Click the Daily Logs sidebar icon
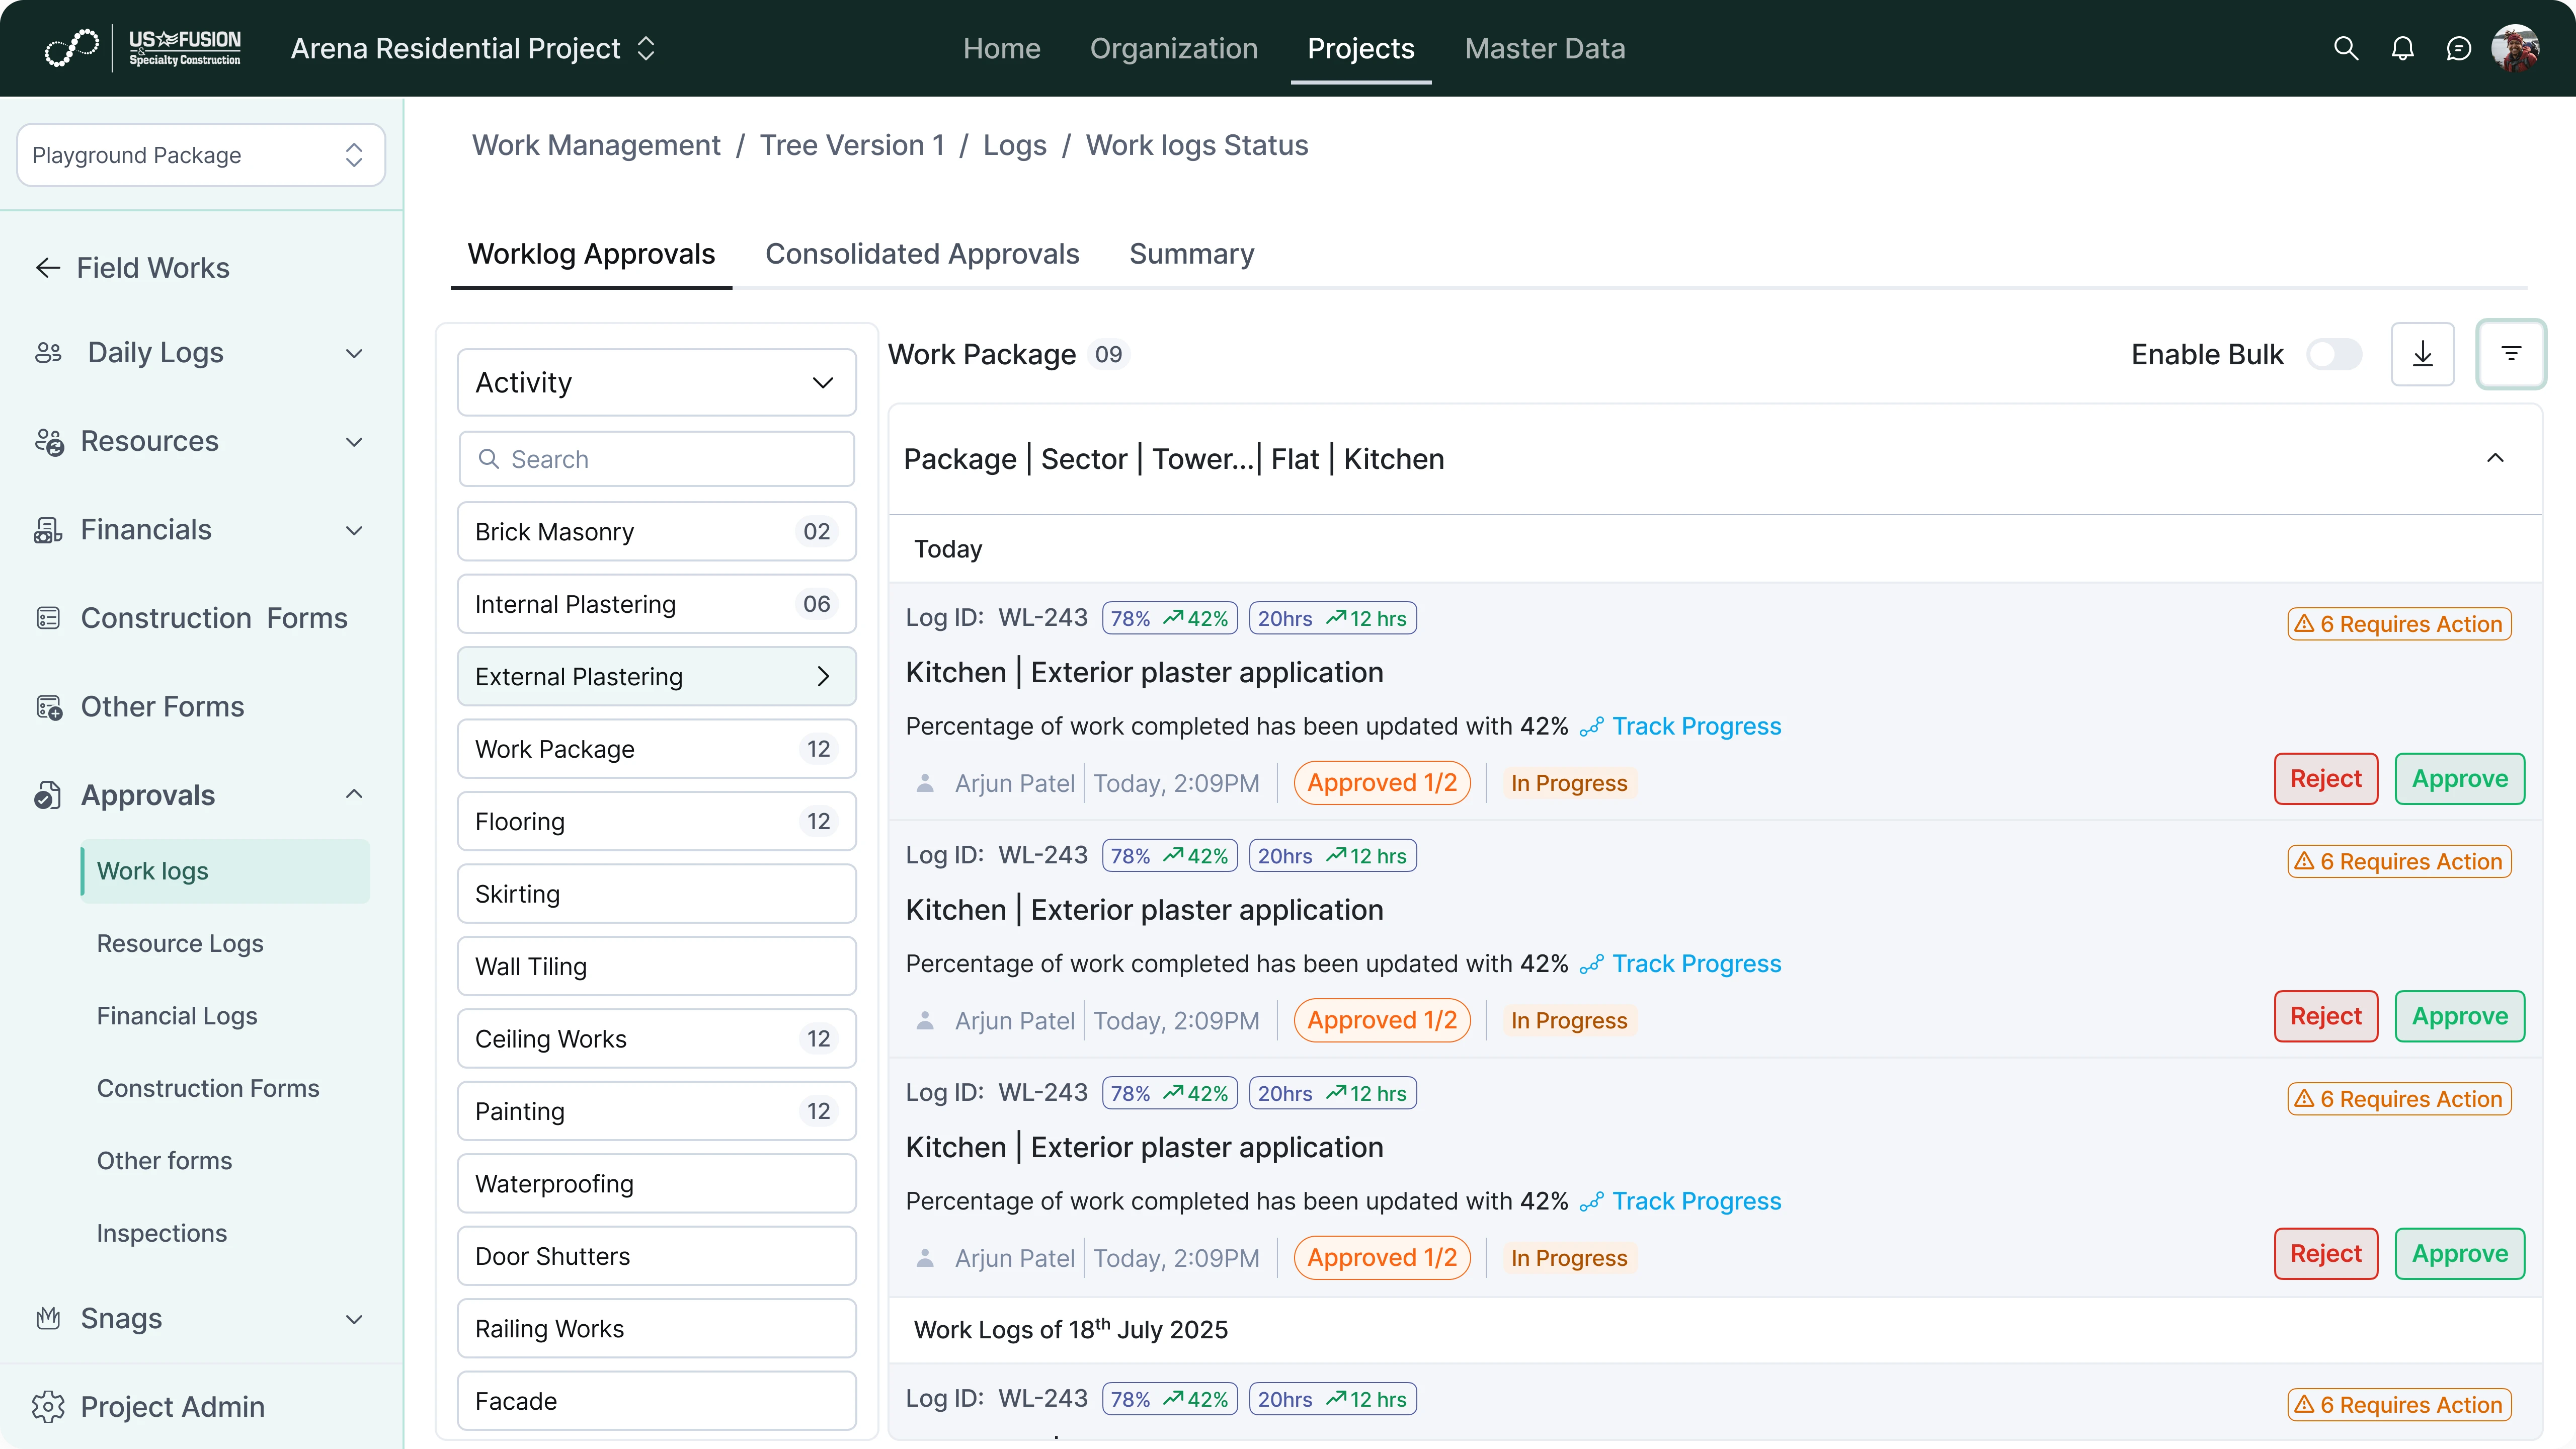 point(48,352)
